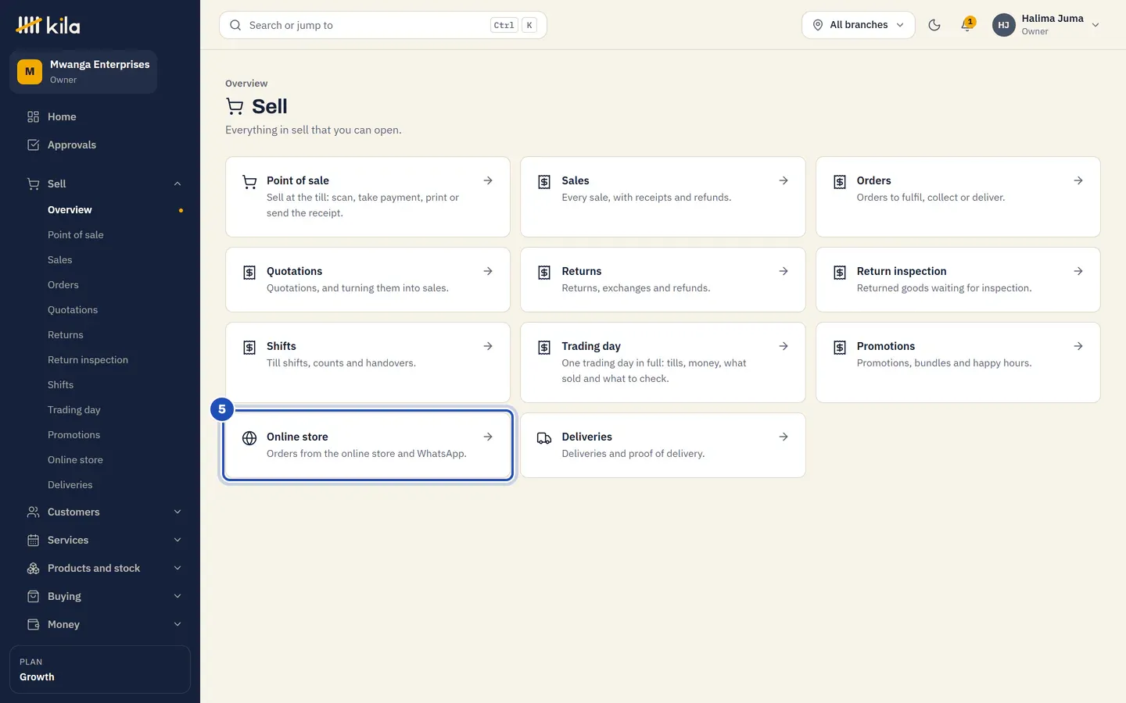Open Point of sale card arrow
Image resolution: width=1126 pixels, height=703 pixels.
[488, 180]
